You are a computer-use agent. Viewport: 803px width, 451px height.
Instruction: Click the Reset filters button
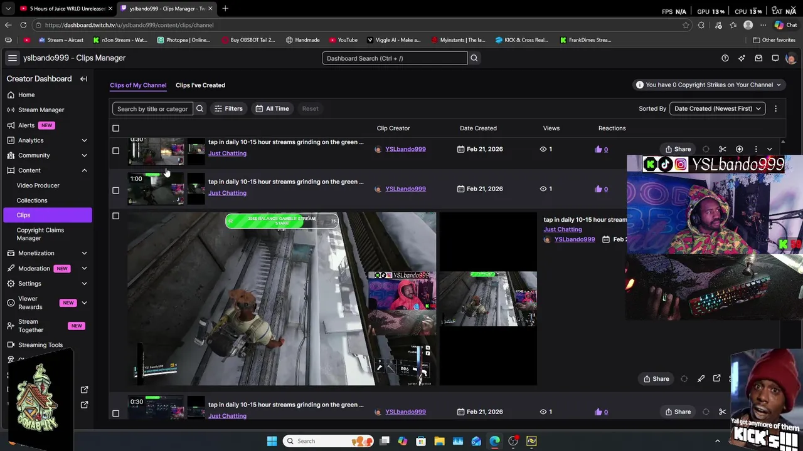point(310,109)
